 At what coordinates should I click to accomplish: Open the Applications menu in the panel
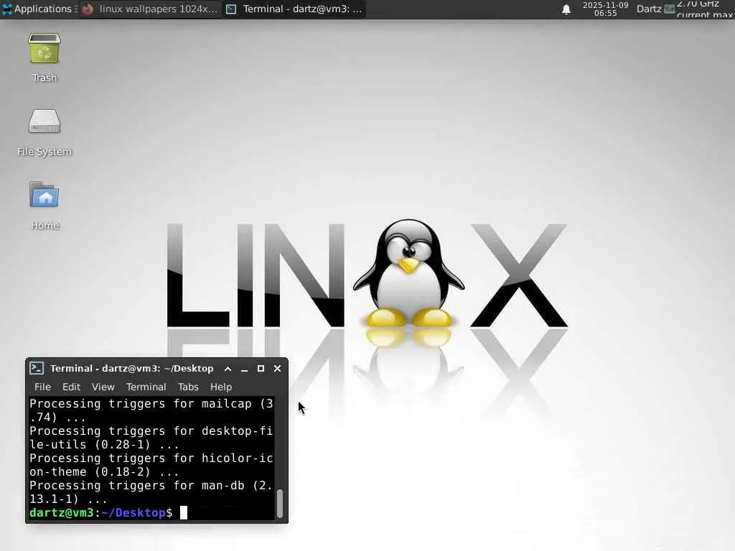point(38,9)
